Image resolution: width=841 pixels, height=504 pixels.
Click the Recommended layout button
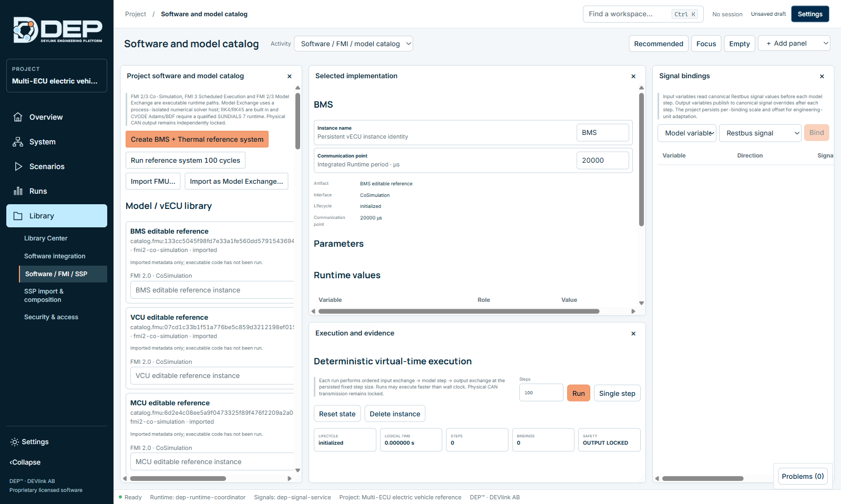659,44
